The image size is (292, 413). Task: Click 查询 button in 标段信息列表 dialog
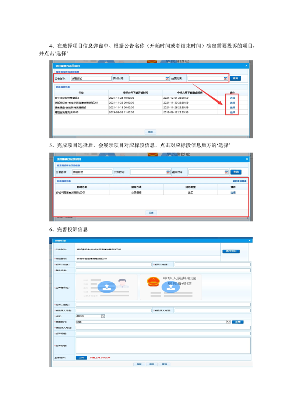(x=236, y=172)
